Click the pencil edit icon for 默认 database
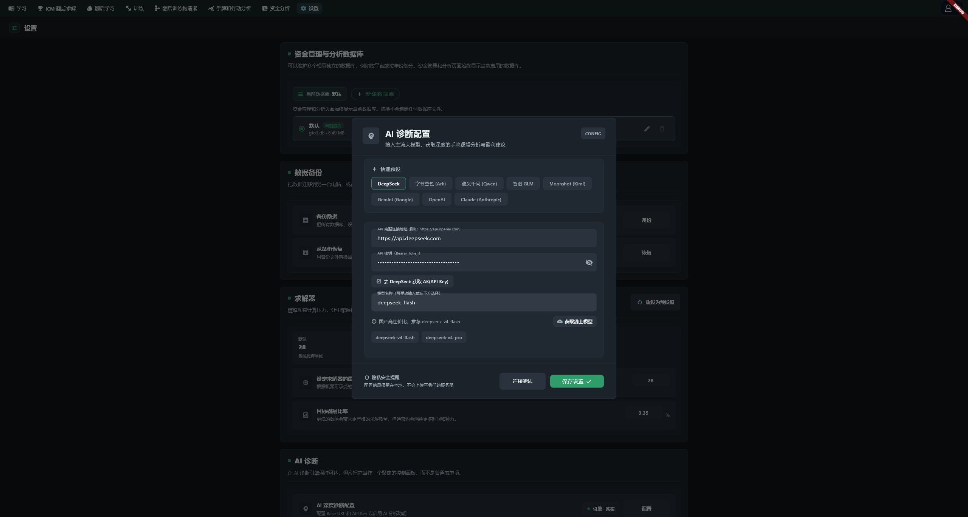This screenshot has width=968, height=517. [647, 129]
